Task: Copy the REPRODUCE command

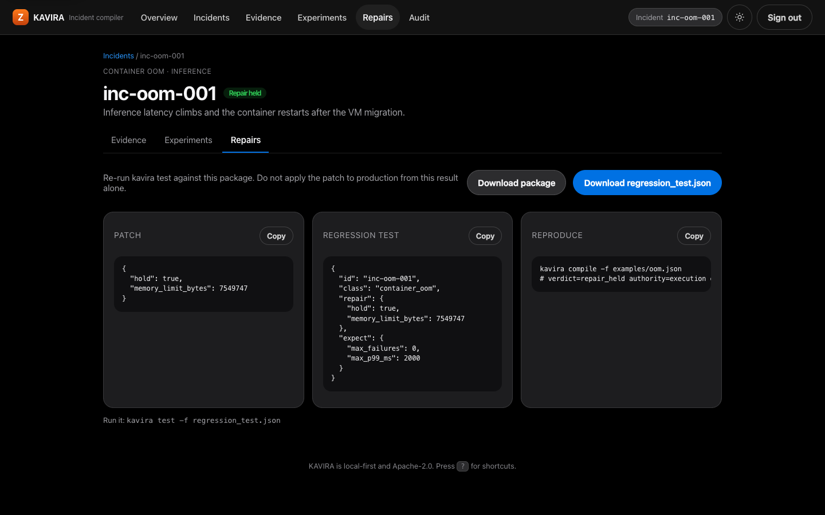Action: (694, 236)
